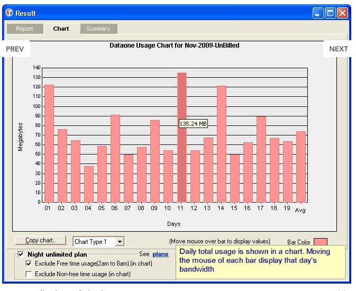Click the bar for day 07
The height and width of the screenshot is (291, 356).
(x=129, y=178)
